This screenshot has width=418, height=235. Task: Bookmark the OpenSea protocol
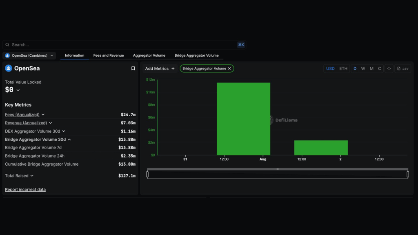pyautogui.click(x=133, y=69)
